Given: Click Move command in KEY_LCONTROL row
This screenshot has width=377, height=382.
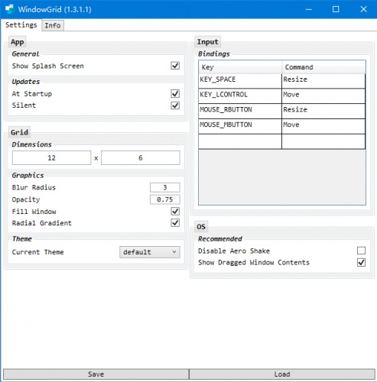Looking at the screenshot, I should click(x=323, y=96).
